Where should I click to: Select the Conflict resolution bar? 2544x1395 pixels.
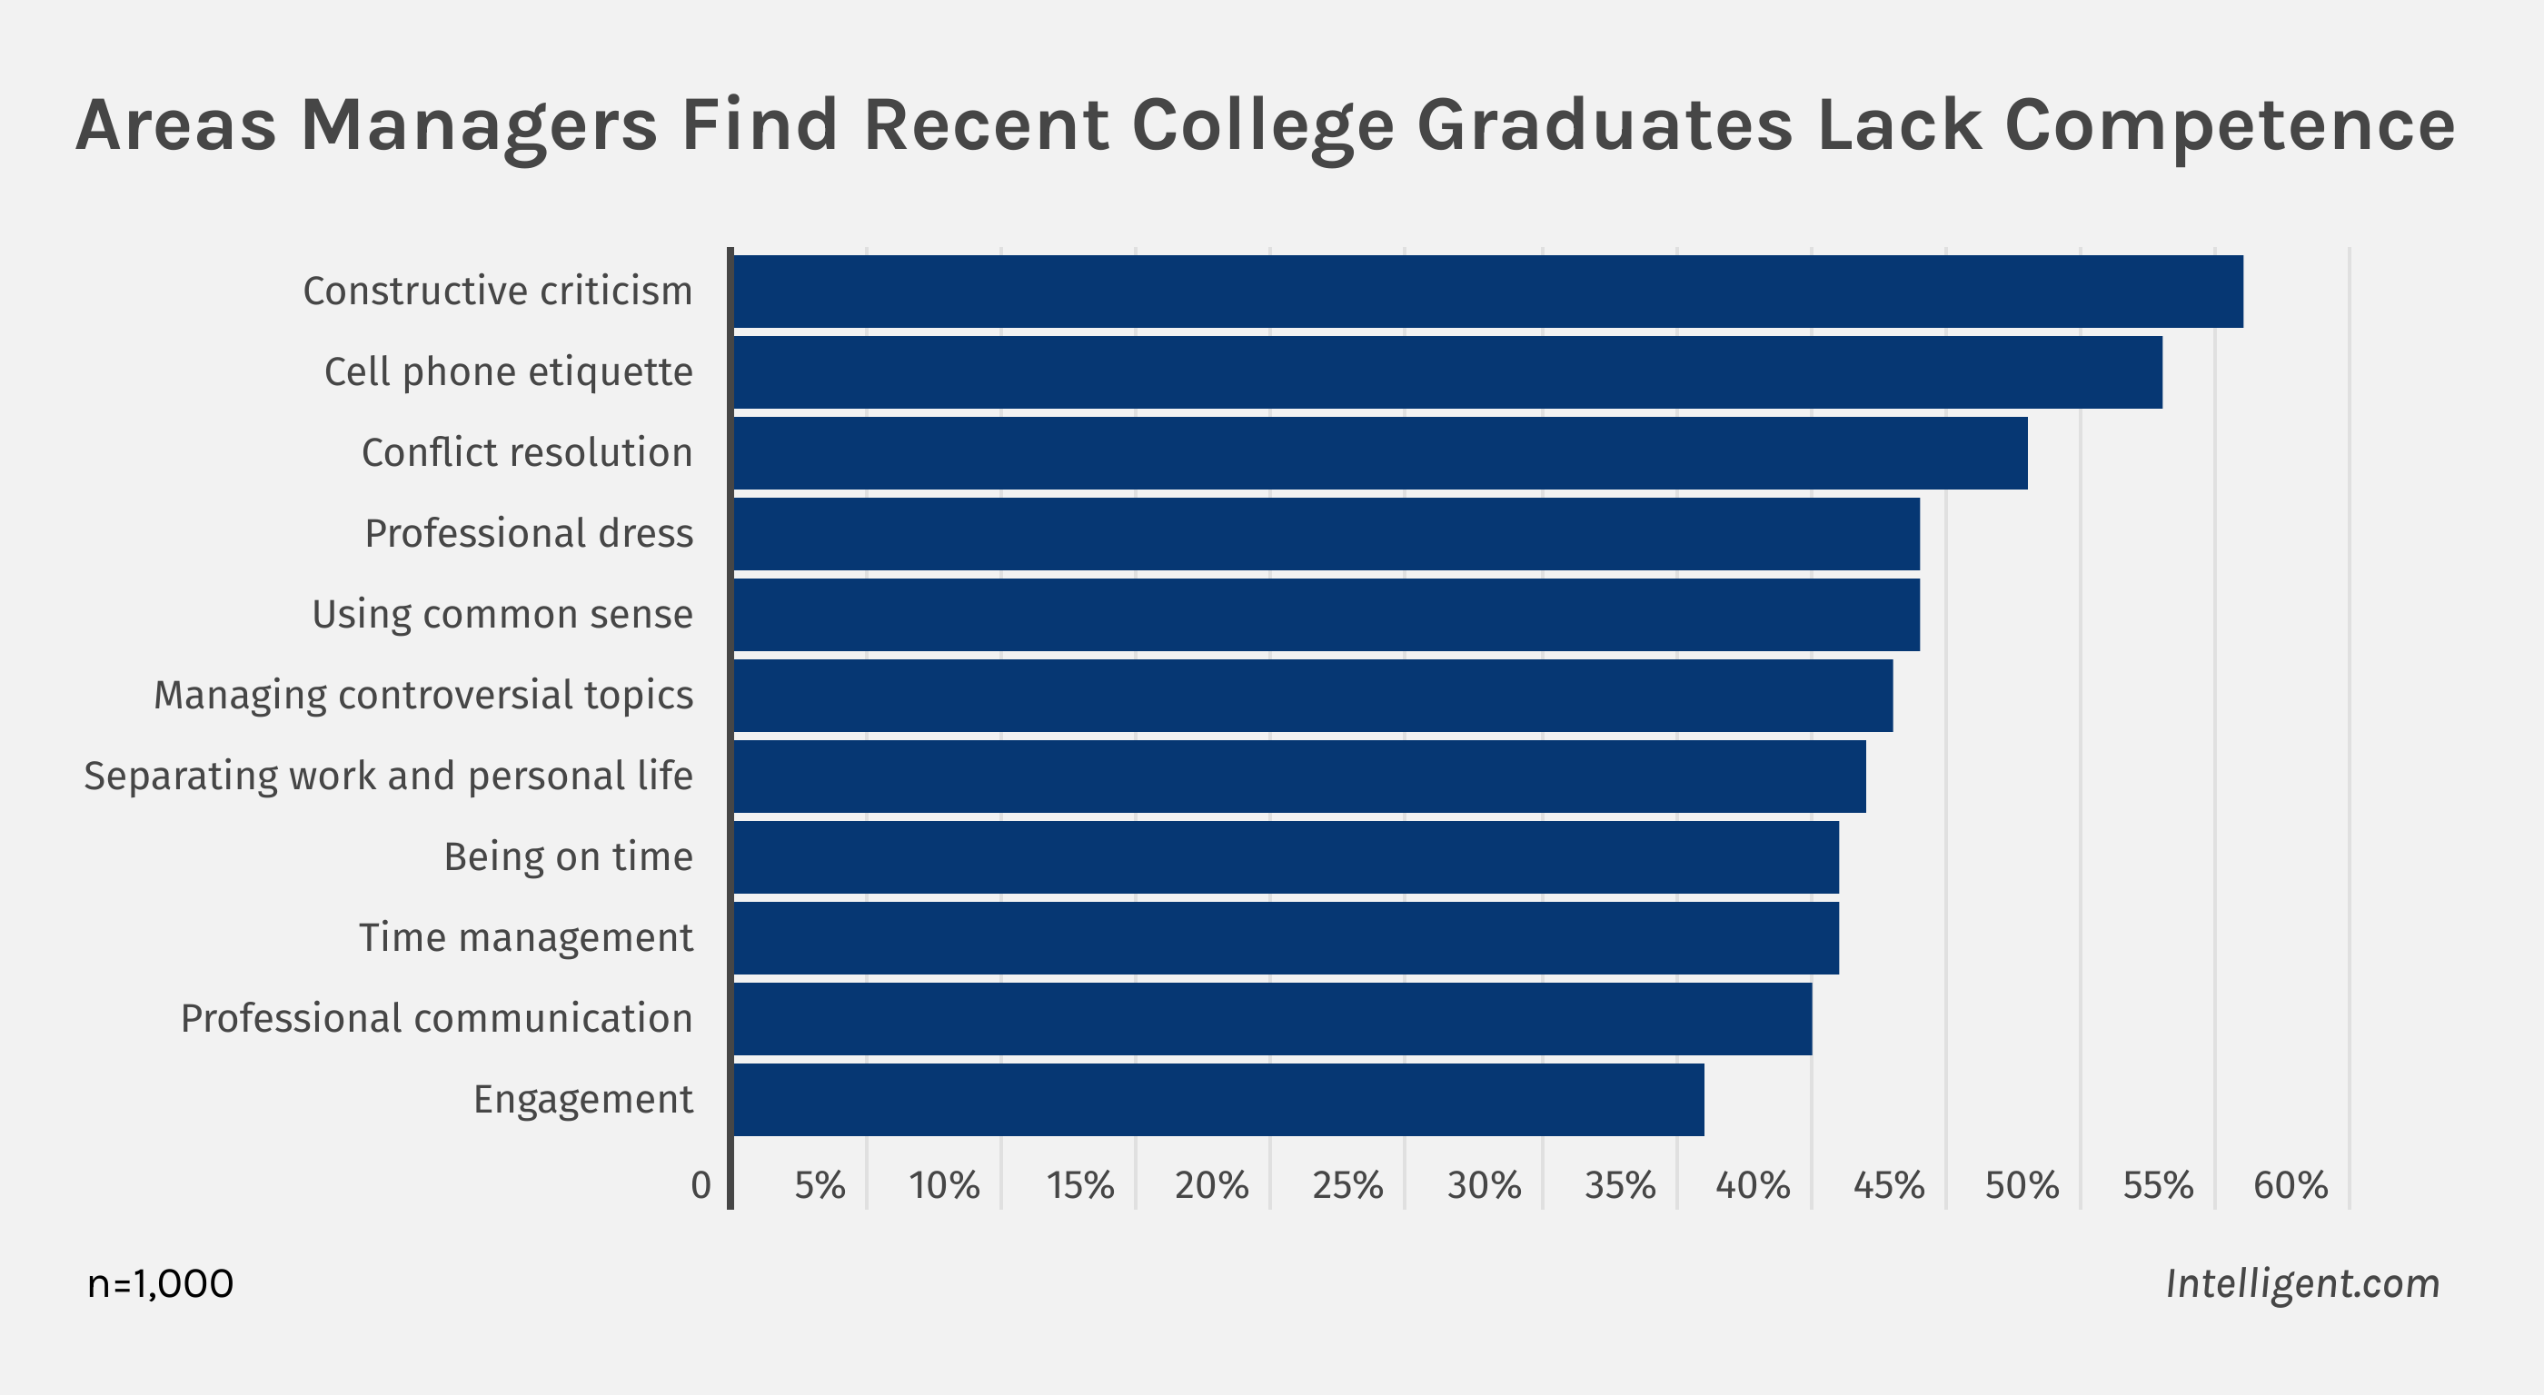point(1379,453)
